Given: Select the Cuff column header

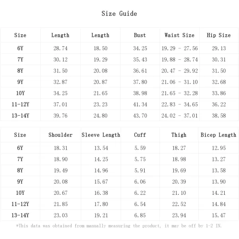Looking at the screenshot, I should pyautogui.click(x=140, y=135).
